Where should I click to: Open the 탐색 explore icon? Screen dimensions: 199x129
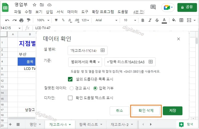click(x=181, y=124)
